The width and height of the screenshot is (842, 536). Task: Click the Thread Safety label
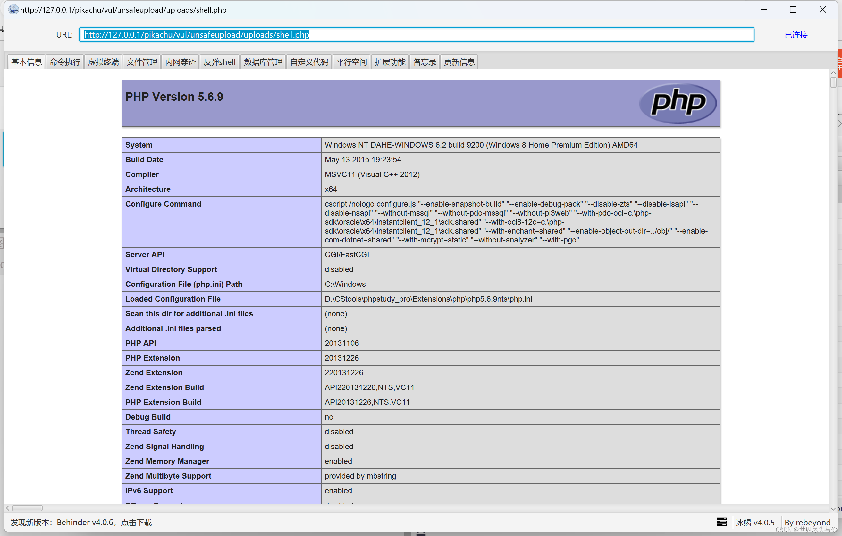[150, 431]
